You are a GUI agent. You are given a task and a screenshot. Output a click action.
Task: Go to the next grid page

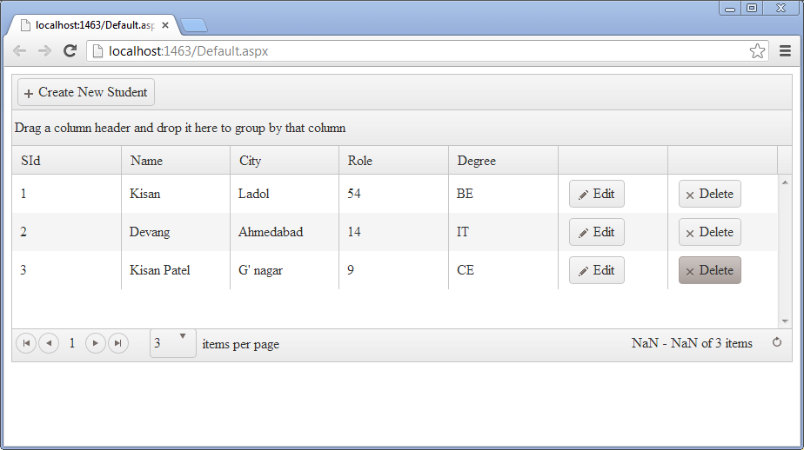(96, 343)
